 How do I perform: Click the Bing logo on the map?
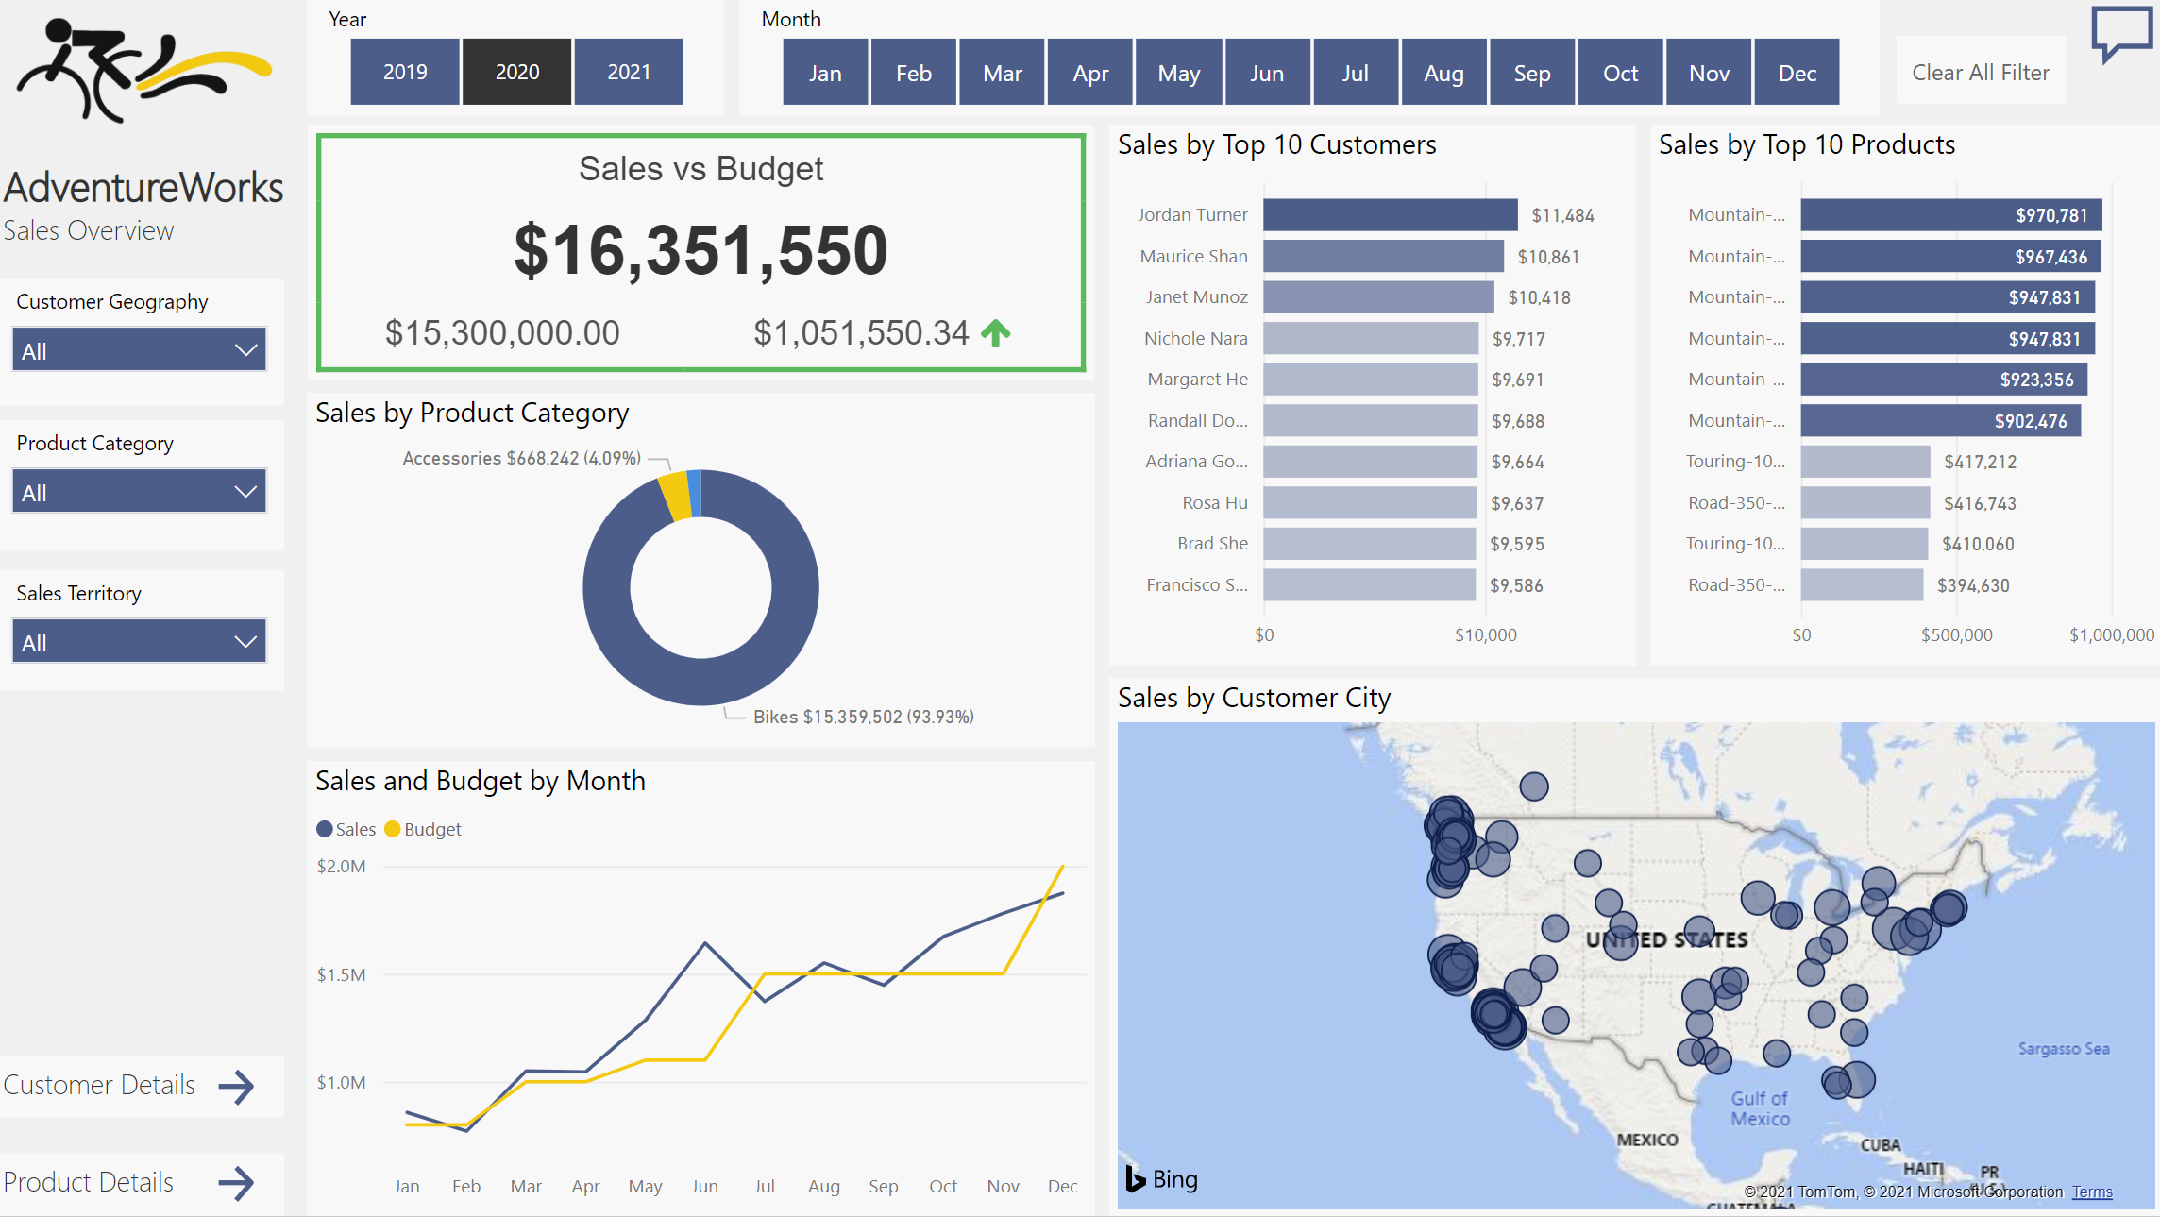tap(1161, 1178)
